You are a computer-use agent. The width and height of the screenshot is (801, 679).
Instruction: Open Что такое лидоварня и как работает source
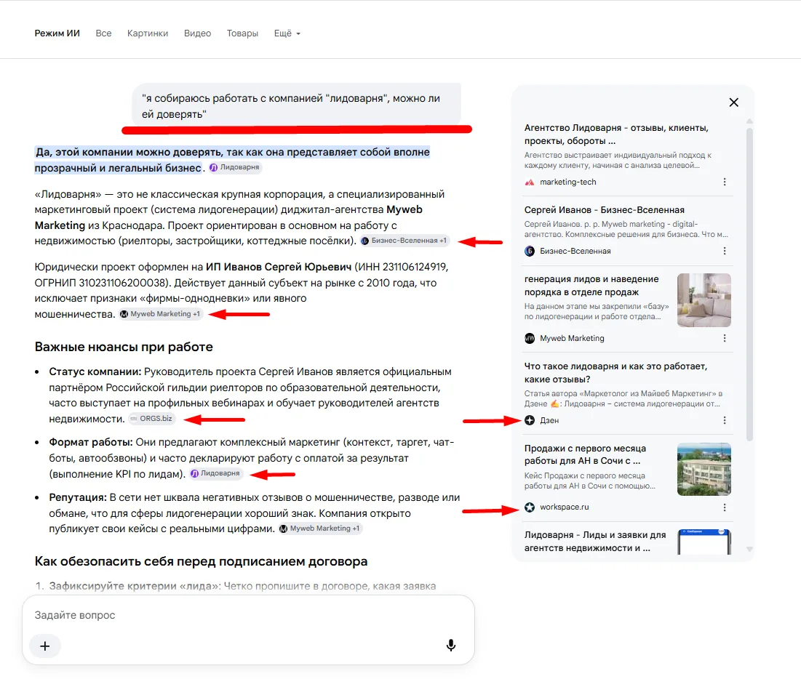click(x=615, y=373)
